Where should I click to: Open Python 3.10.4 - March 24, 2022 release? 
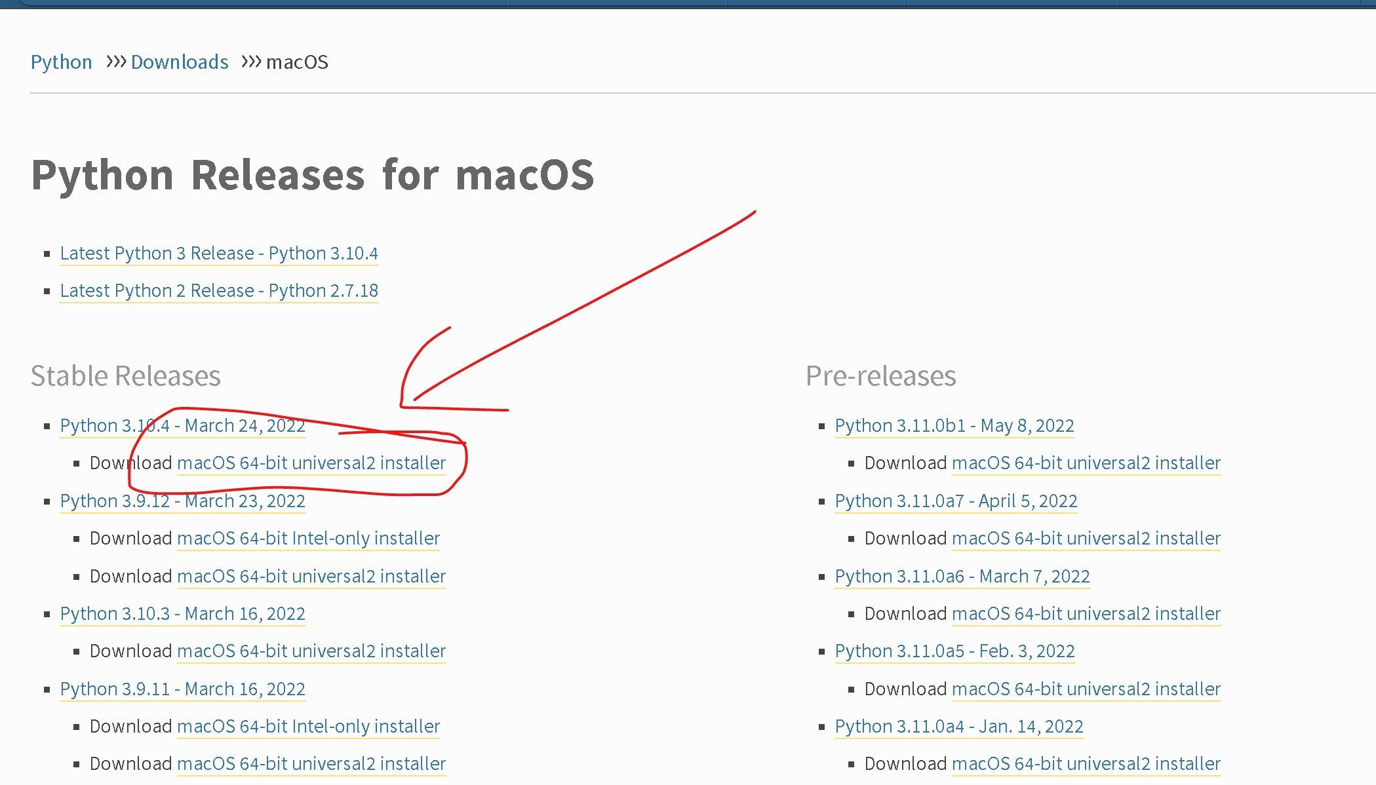pyautogui.click(x=182, y=426)
